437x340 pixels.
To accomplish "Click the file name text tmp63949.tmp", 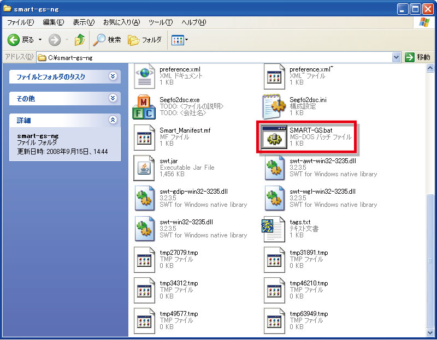I will [x=309, y=314].
